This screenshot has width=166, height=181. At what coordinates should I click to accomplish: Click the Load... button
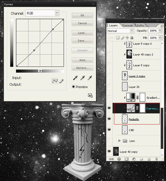click(x=82, y=33)
